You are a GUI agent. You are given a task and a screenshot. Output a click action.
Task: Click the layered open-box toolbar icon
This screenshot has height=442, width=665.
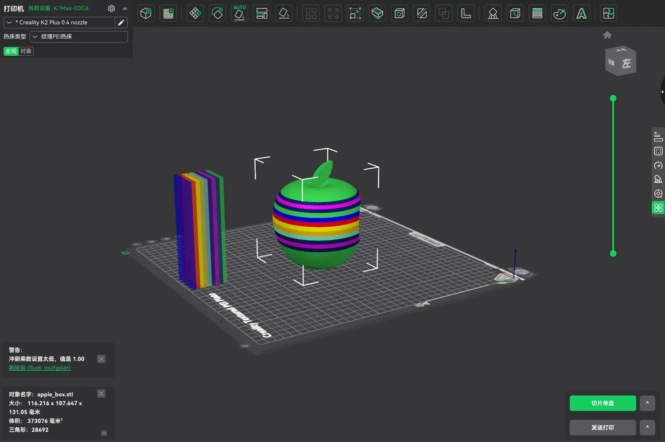(377, 13)
